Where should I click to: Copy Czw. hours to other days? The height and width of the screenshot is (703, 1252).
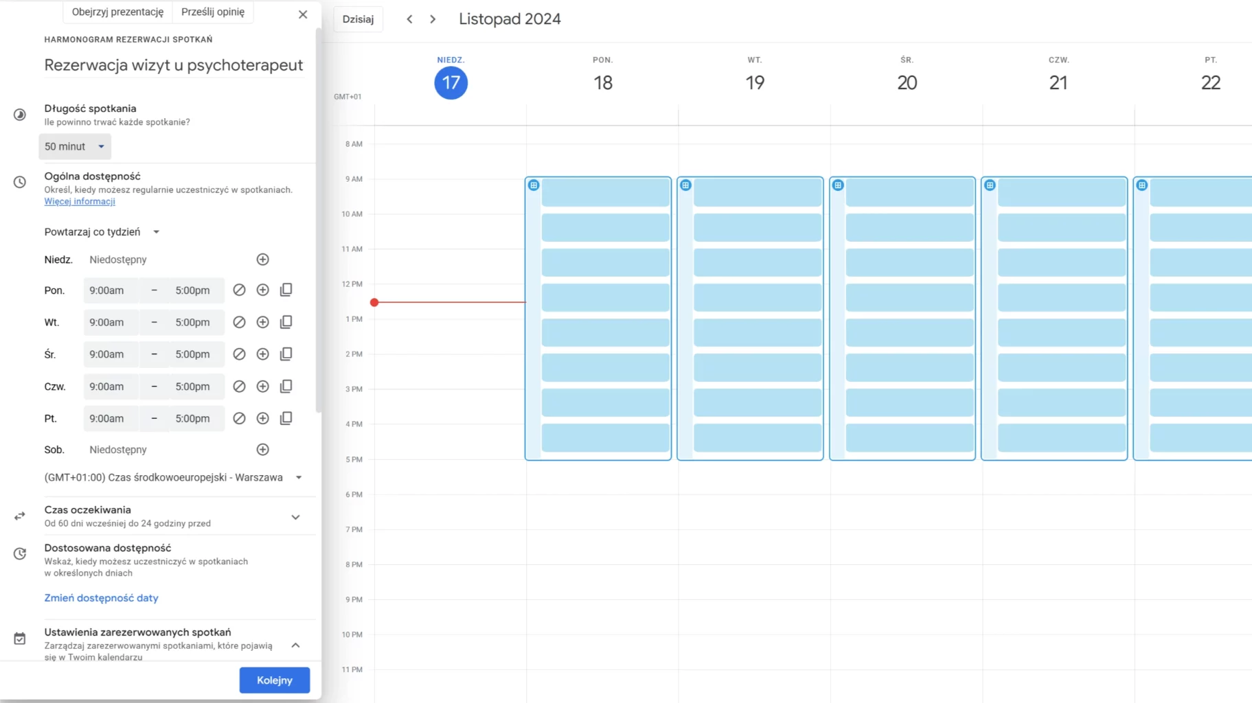pyautogui.click(x=286, y=387)
